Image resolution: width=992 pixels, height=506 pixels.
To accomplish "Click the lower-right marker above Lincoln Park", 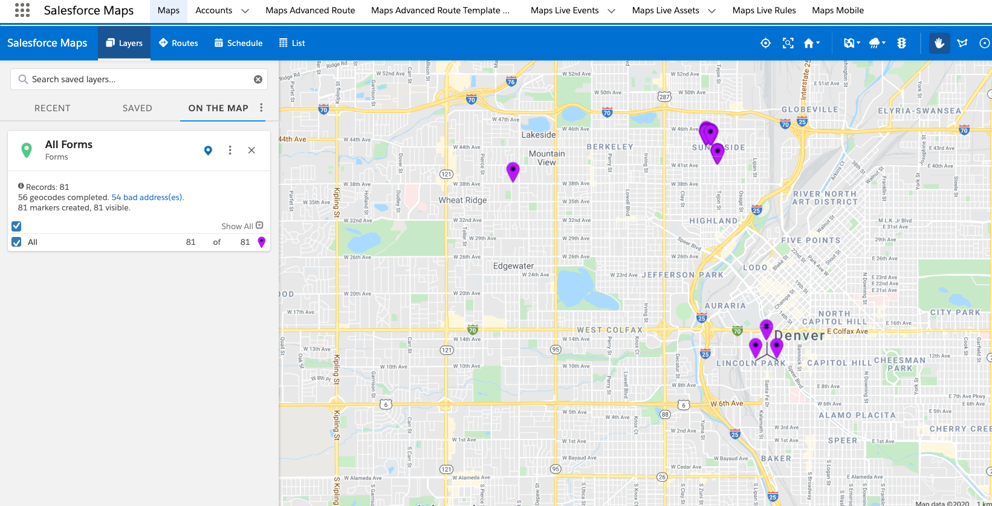I will point(777,348).
